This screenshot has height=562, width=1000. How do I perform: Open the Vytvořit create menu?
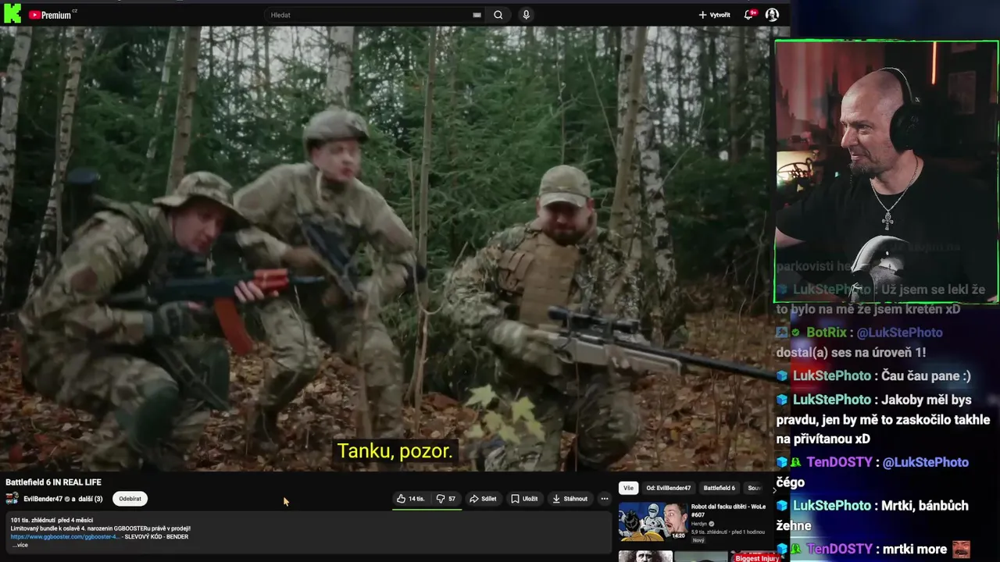[x=715, y=15]
